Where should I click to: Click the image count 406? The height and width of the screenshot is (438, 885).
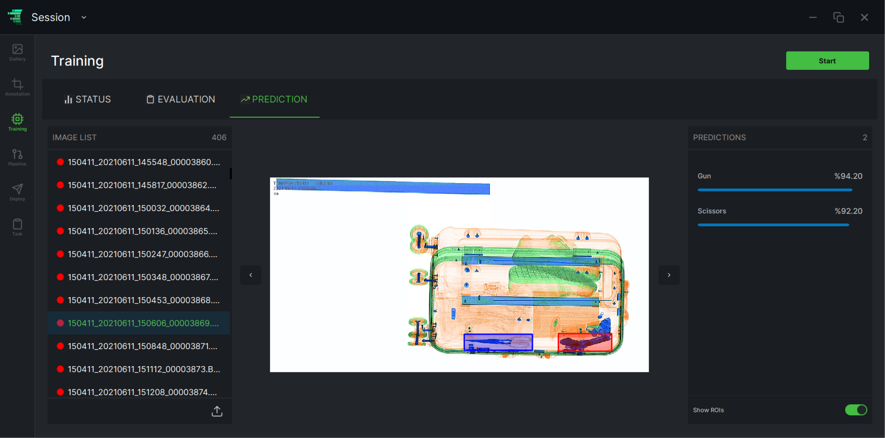(x=219, y=138)
